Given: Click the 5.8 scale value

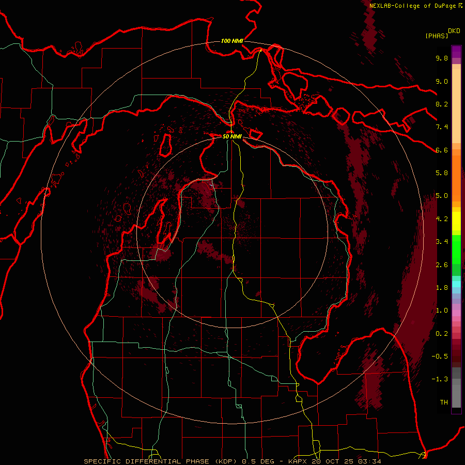Looking at the screenshot, I should point(442,173).
